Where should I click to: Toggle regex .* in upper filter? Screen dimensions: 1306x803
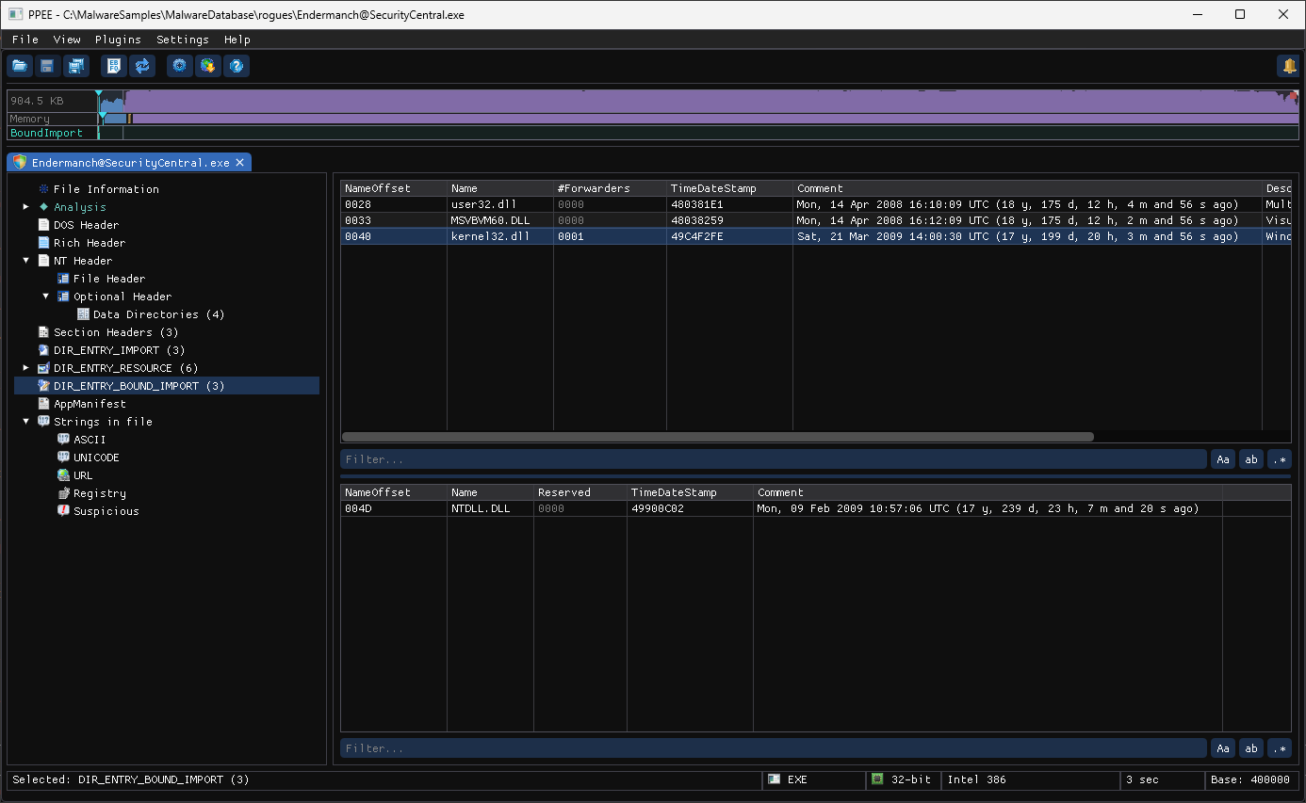click(1280, 459)
